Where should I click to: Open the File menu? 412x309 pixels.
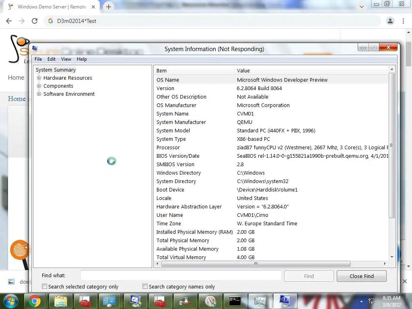[x=38, y=59]
